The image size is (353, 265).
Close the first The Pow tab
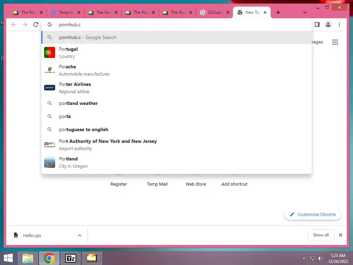41,12
